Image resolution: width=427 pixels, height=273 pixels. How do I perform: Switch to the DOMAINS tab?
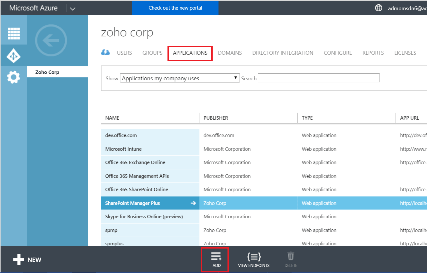pos(230,53)
